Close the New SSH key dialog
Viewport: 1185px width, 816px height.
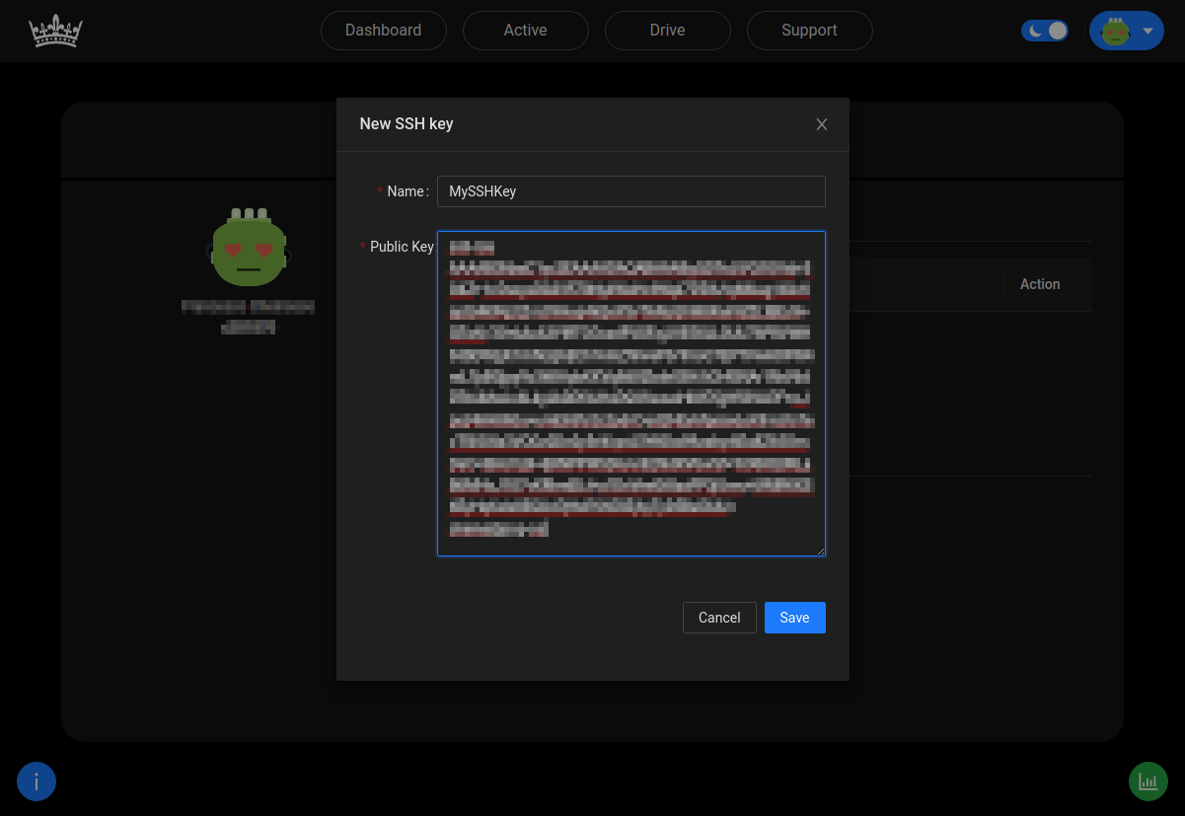click(821, 124)
